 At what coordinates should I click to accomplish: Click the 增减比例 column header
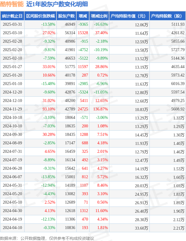[x=99, y=16]
